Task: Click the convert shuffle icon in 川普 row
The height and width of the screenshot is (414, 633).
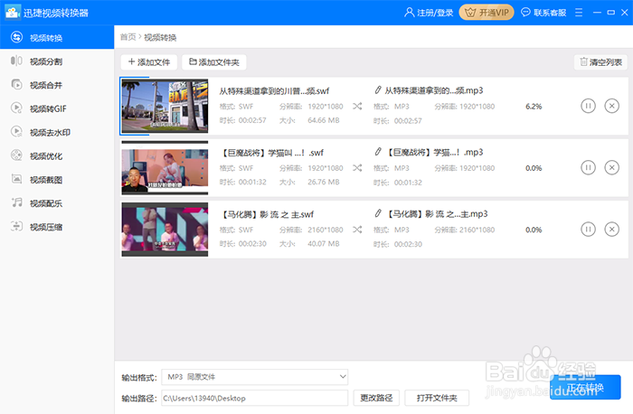Action: [357, 106]
